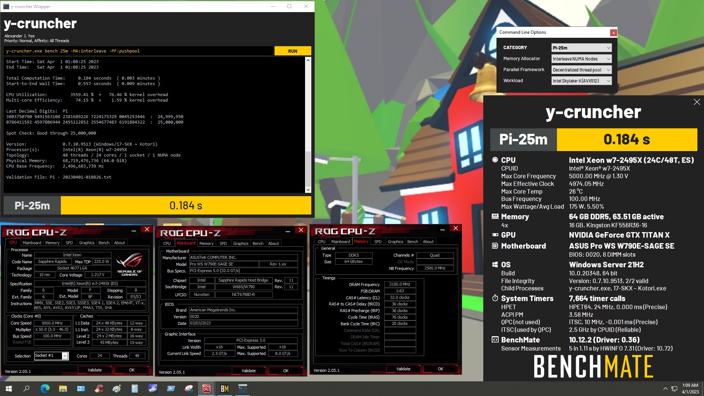Open taskbar Search magnifier
704x396 pixels.
click(x=26, y=389)
